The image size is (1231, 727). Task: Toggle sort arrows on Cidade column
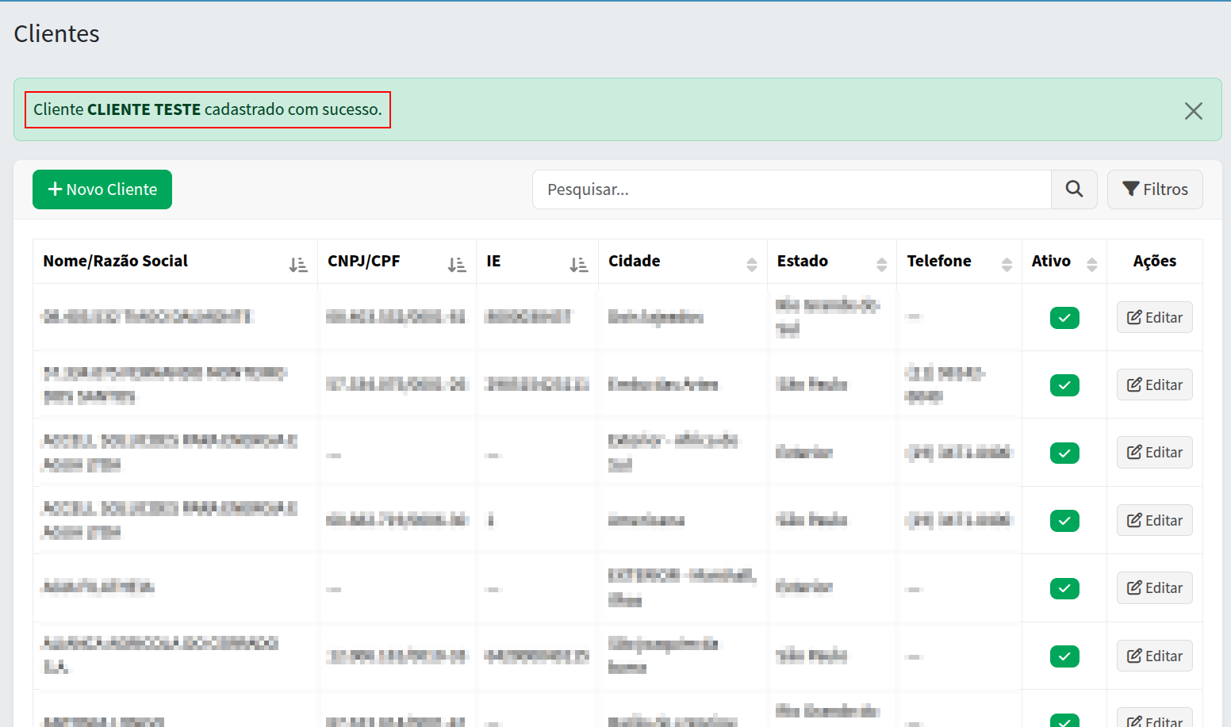click(x=752, y=265)
